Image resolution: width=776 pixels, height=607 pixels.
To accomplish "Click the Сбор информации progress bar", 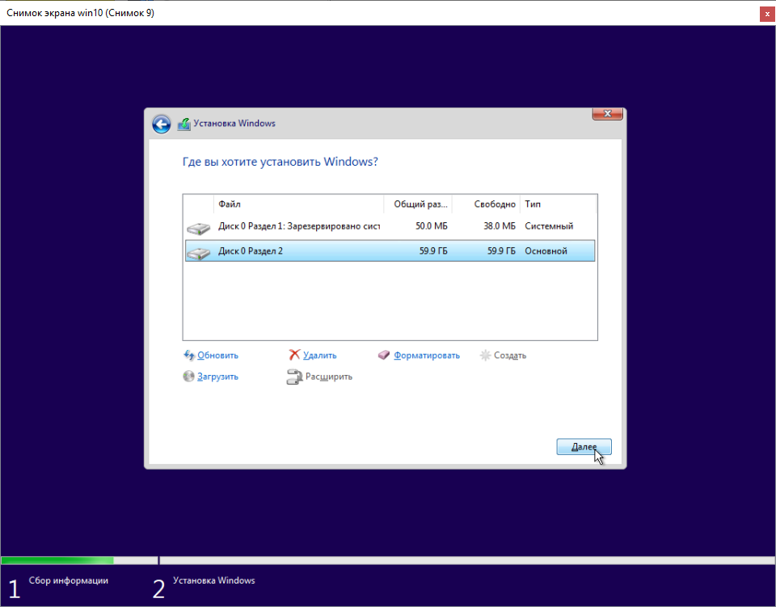I will click(79, 560).
